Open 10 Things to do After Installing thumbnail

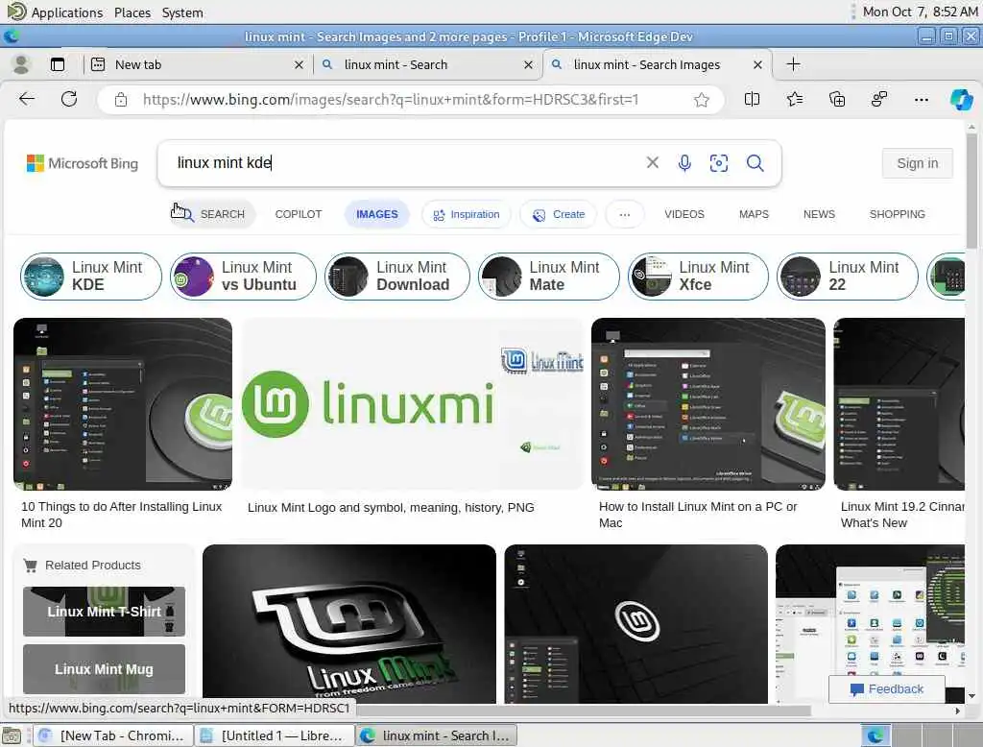point(123,404)
